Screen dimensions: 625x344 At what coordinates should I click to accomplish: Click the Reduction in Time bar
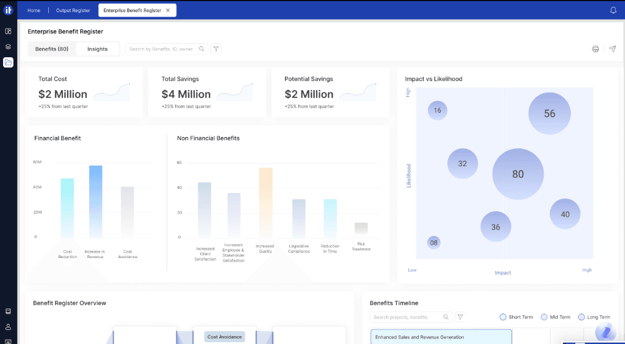point(330,219)
